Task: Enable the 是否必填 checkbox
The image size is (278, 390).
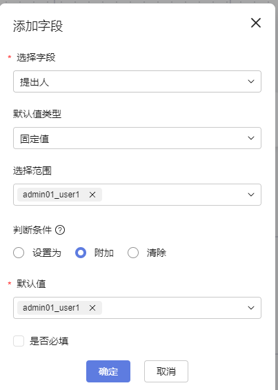Action: (x=19, y=341)
